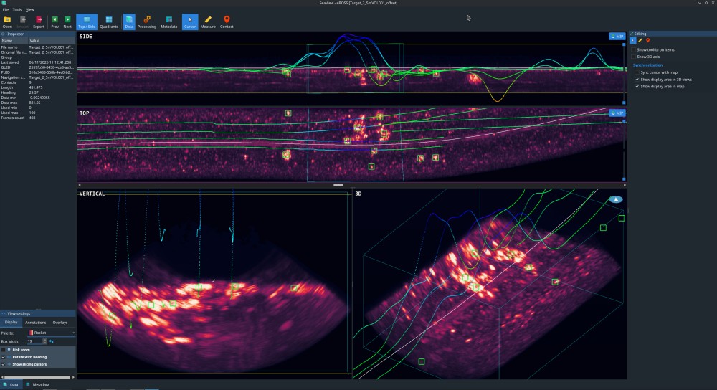Go to the Next file
The height and width of the screenshot is (390, 717).
(x=67, y=22)
